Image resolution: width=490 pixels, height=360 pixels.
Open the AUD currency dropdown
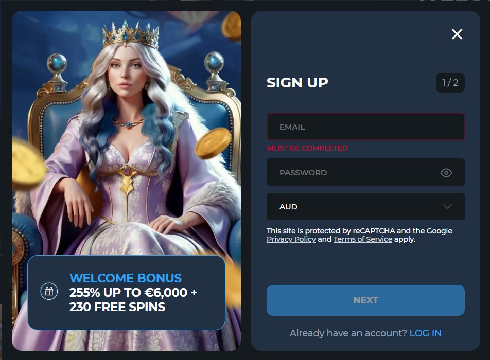[x=365, y=206]
